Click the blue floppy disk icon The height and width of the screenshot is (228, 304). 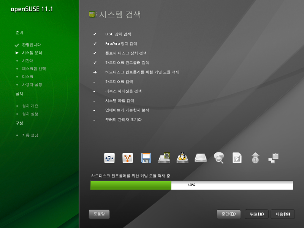(146, 158)
